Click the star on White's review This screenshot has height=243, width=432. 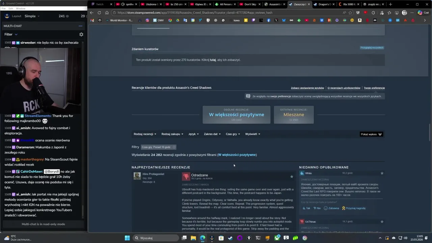coord(382,173)
